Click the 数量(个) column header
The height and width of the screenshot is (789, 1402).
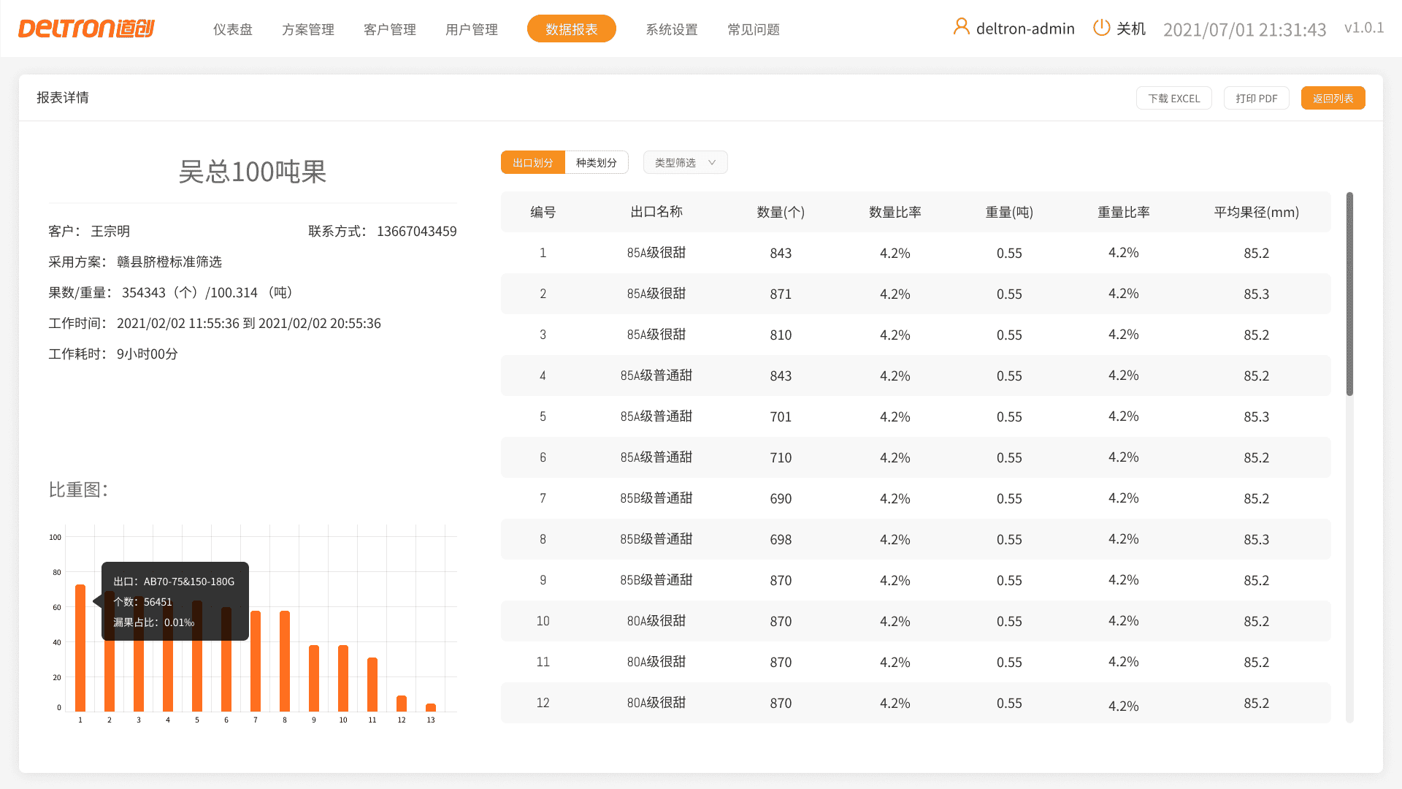coord(781,213)
